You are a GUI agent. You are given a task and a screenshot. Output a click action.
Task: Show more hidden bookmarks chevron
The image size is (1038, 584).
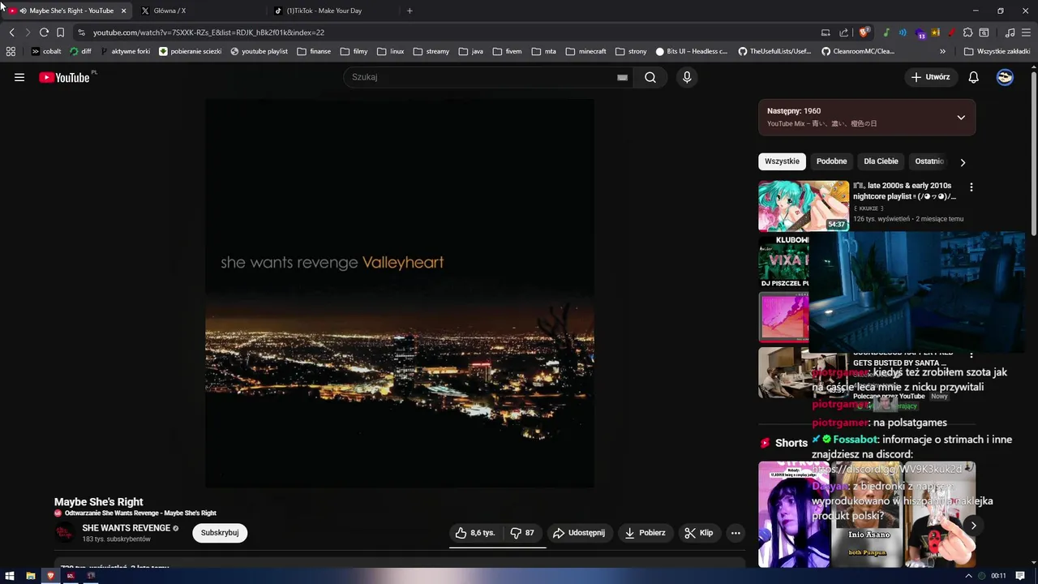[x=942, y=51]
